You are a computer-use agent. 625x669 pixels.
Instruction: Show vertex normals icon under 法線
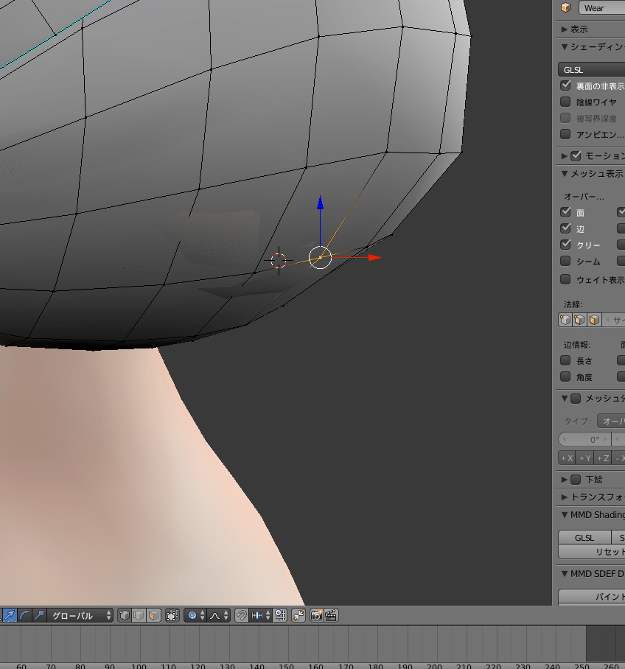click(565, 320)
